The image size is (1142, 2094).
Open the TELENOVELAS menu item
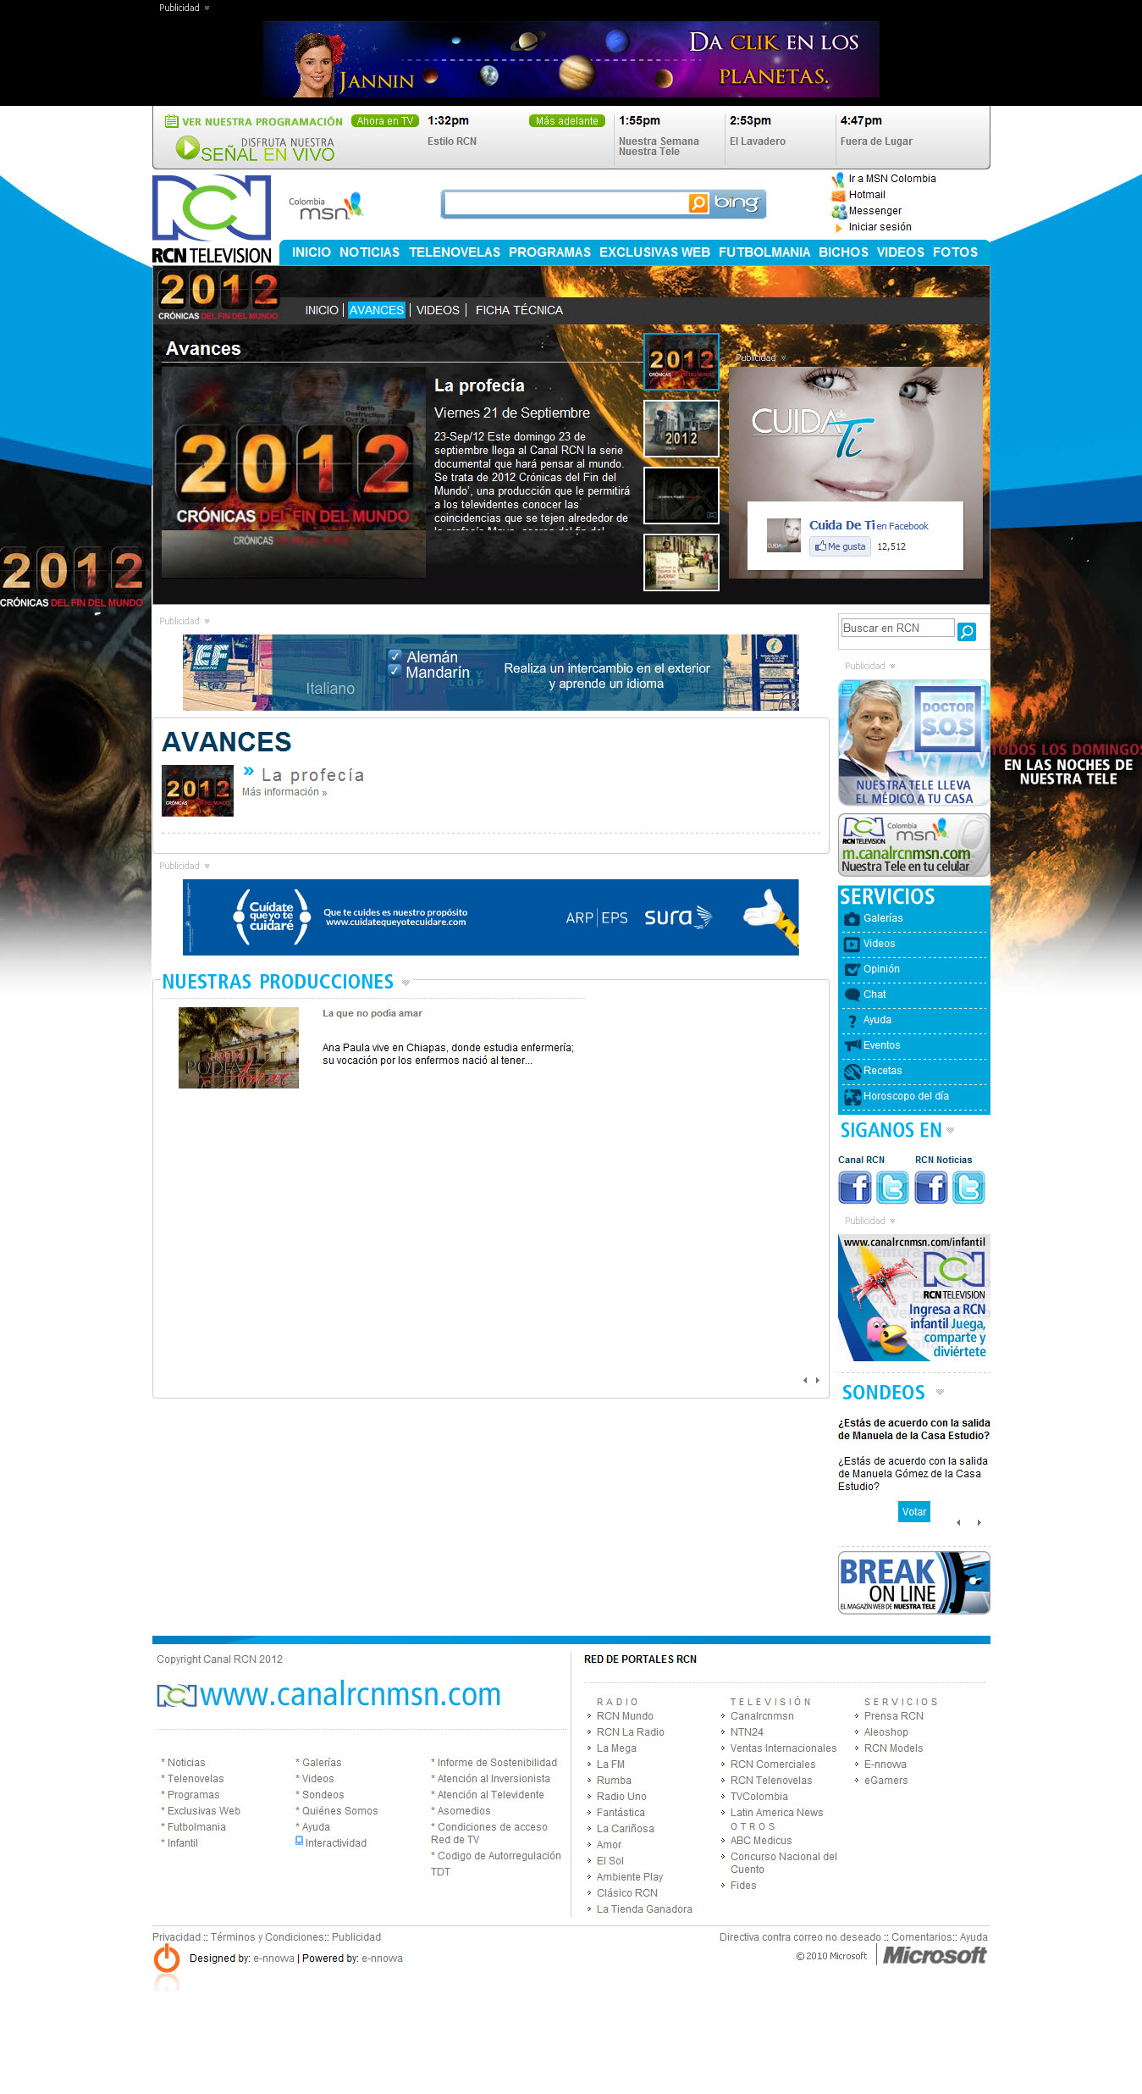click(455, 252)
